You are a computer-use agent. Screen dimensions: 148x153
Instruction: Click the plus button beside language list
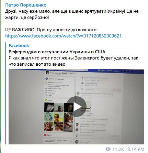coord(70,141)
